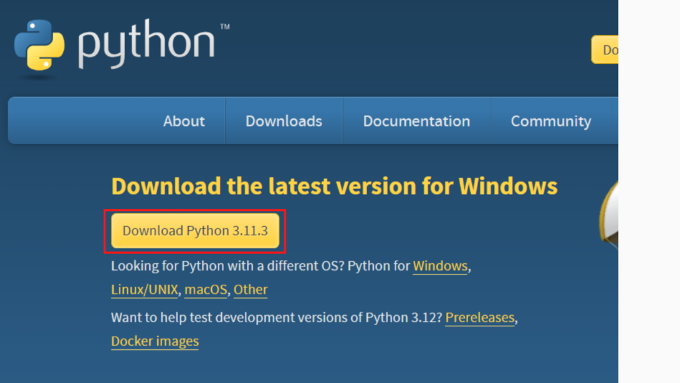Click the Download Python 3.11.3 button
Image resolution: width=680 pixels, height=383 pixels.
pos(195,231)
